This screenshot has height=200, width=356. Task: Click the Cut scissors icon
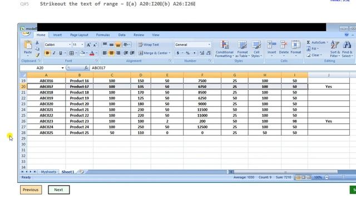37,43
